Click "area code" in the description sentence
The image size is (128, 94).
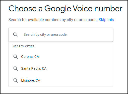pos(88,20)
